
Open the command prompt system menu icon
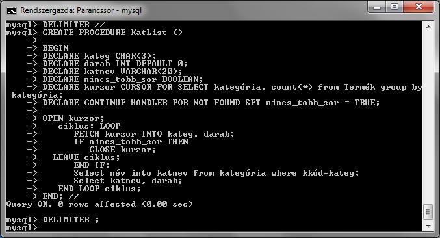[x=12, y=11]
